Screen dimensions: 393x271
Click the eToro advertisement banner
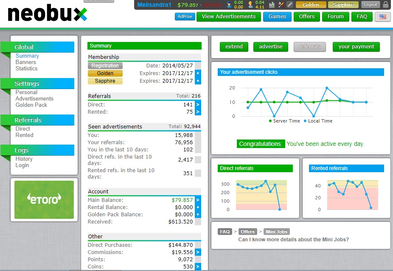pos(44,200)
